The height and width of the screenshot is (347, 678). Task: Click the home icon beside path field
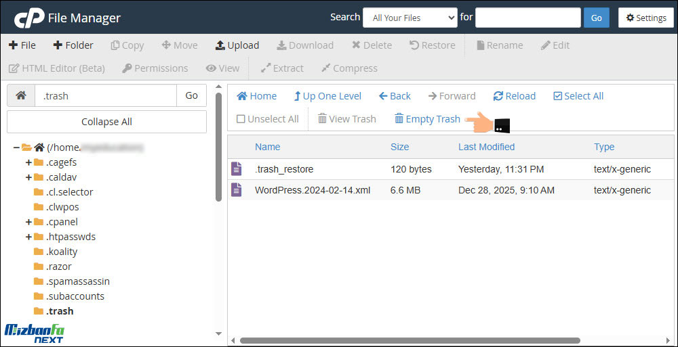[21, 96]
